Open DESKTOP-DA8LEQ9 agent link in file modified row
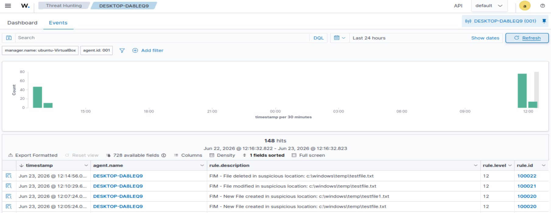The width and height of the screenshot is (551, 213). [118, 186]
